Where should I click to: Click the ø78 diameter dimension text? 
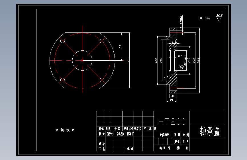194,60
